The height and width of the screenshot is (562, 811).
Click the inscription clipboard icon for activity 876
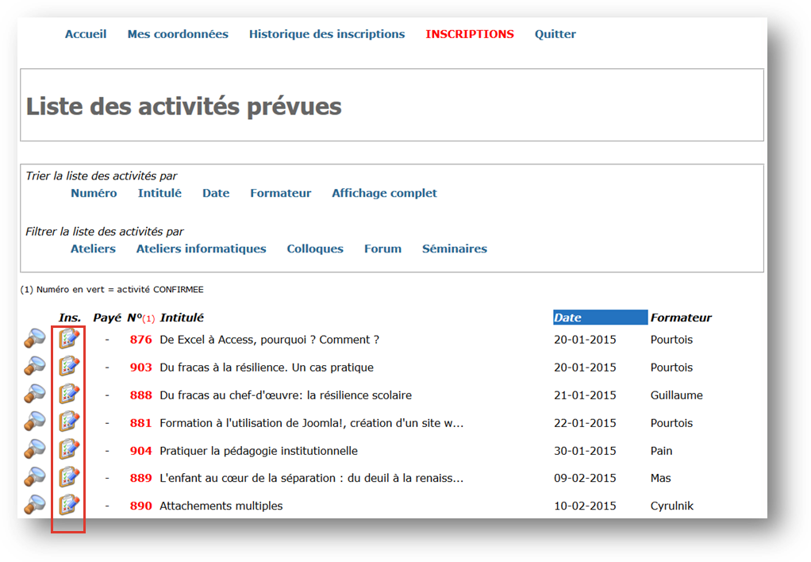pyautogui.click(x=69, y=339)
